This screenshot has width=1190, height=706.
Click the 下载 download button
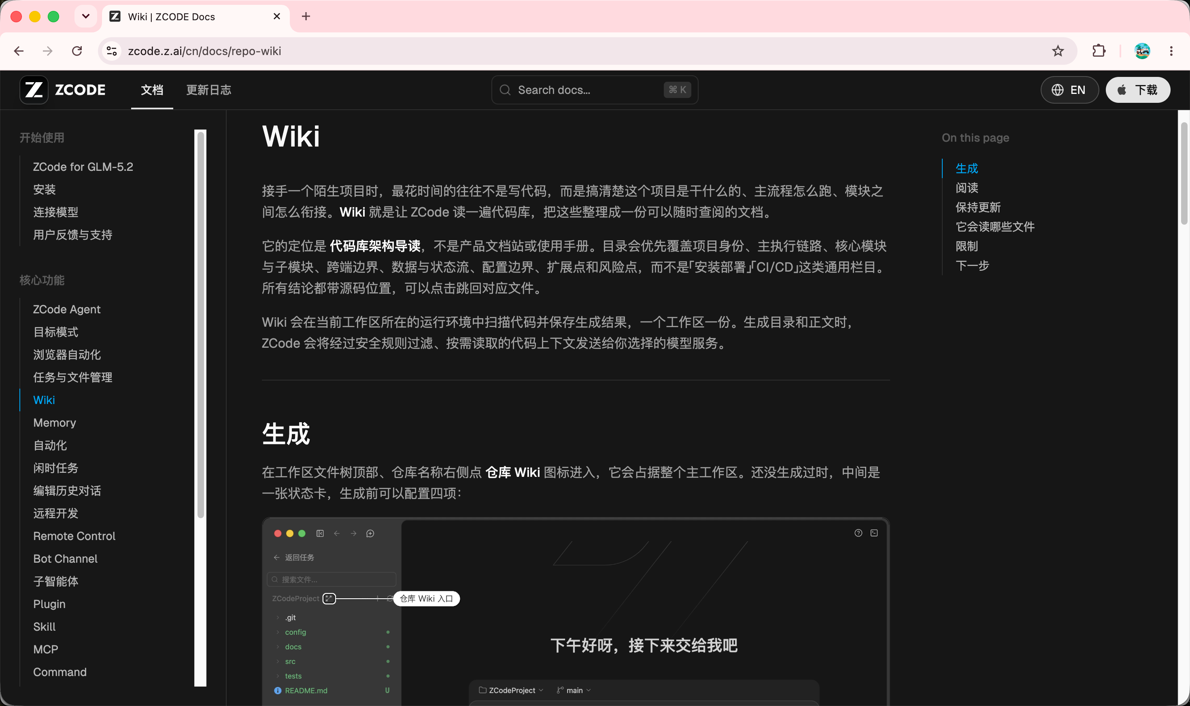point(1138,90)
